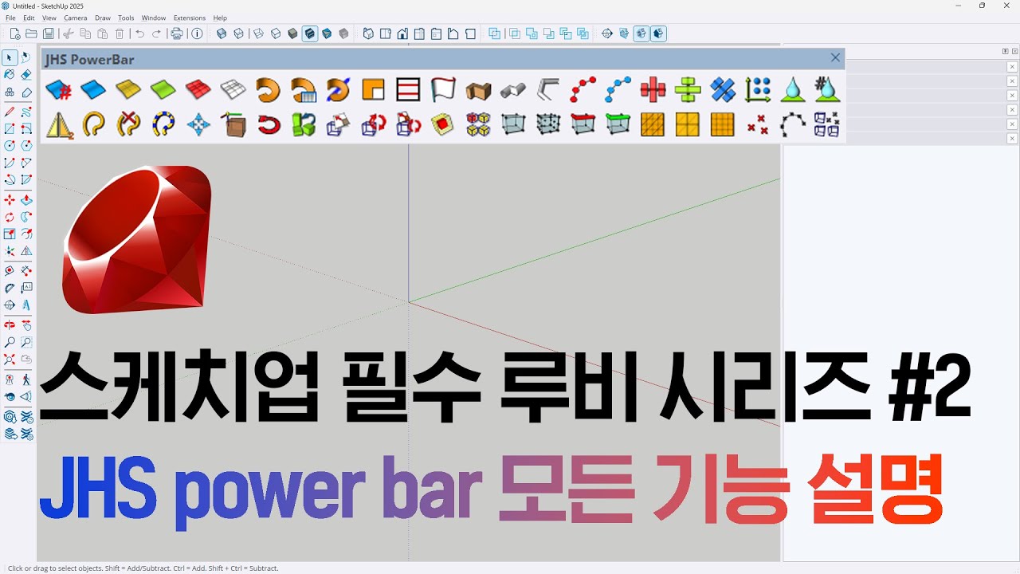This screenshot has height=574, width=1020.
Task: Click the red dotted polyline icon
Action: (x=583, y=90)
